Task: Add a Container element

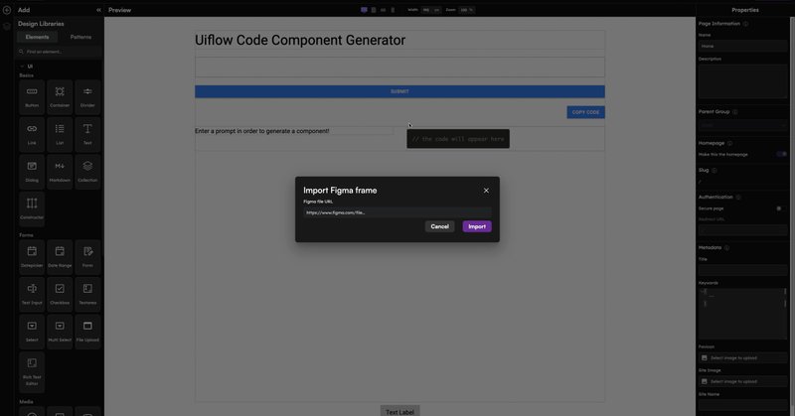Action: (x=60, y=96)
